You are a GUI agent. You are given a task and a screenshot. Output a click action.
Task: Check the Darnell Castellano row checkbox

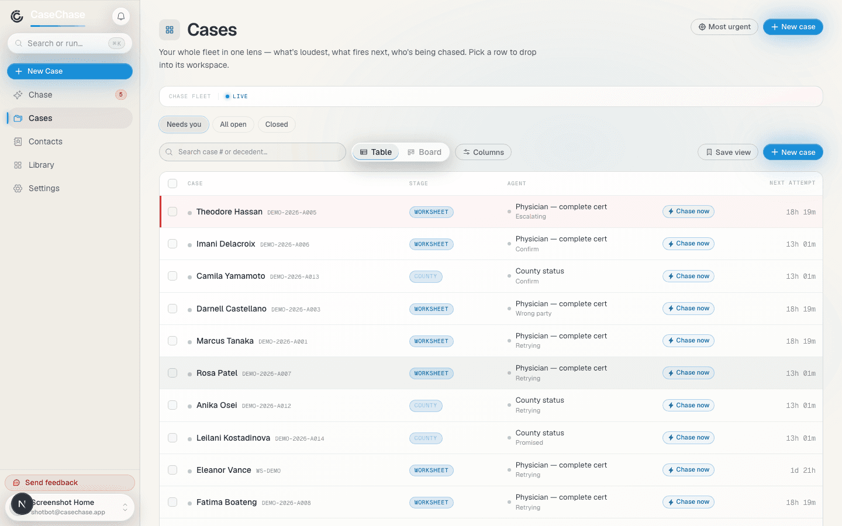click(x=172, y=309)
